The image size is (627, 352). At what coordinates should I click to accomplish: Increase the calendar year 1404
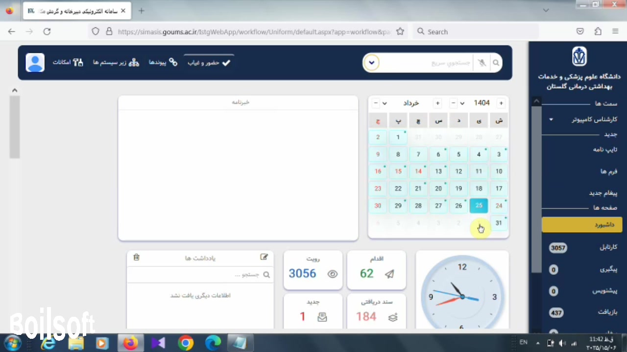click(501, 103)
